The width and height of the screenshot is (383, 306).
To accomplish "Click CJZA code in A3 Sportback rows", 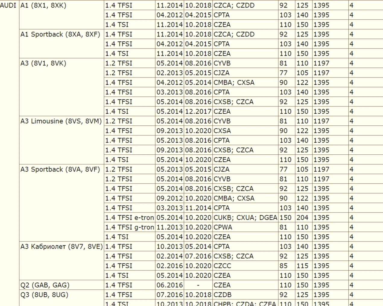I will (222, 169).
